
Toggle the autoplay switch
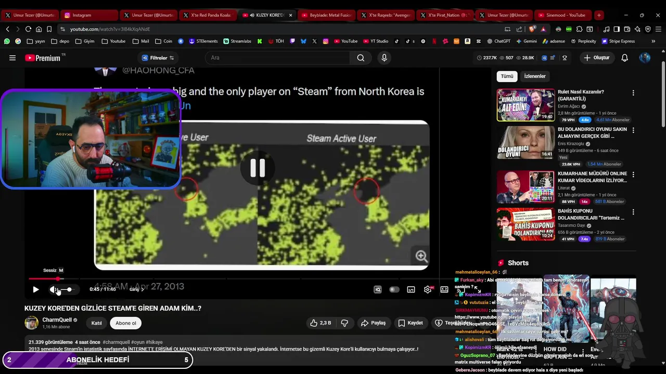pos(394,289)
